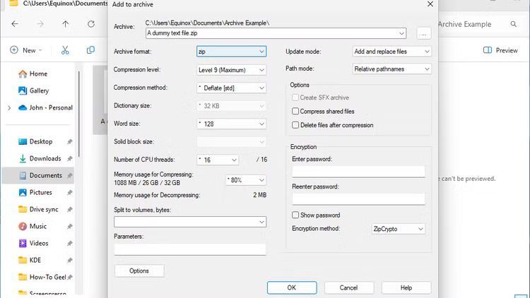Open the Gallery item in sidebar

coord(39,90)
